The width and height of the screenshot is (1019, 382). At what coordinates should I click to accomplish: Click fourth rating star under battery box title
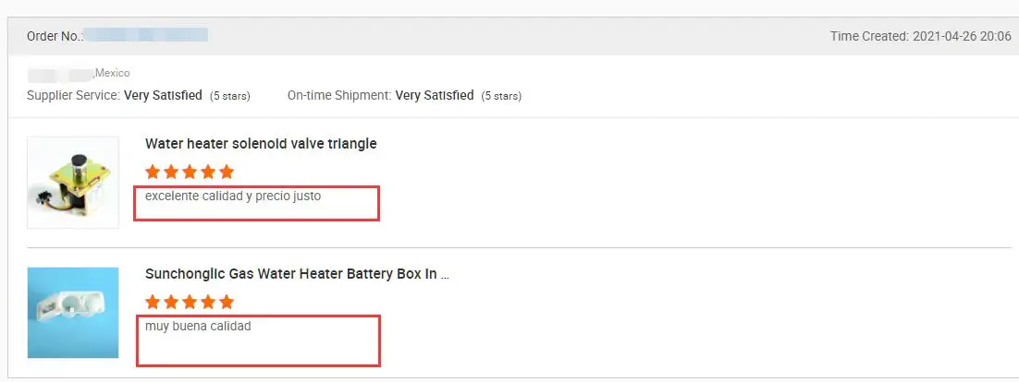point(208,302)
